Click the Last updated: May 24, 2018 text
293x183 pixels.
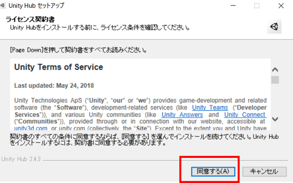click(54, 85)
